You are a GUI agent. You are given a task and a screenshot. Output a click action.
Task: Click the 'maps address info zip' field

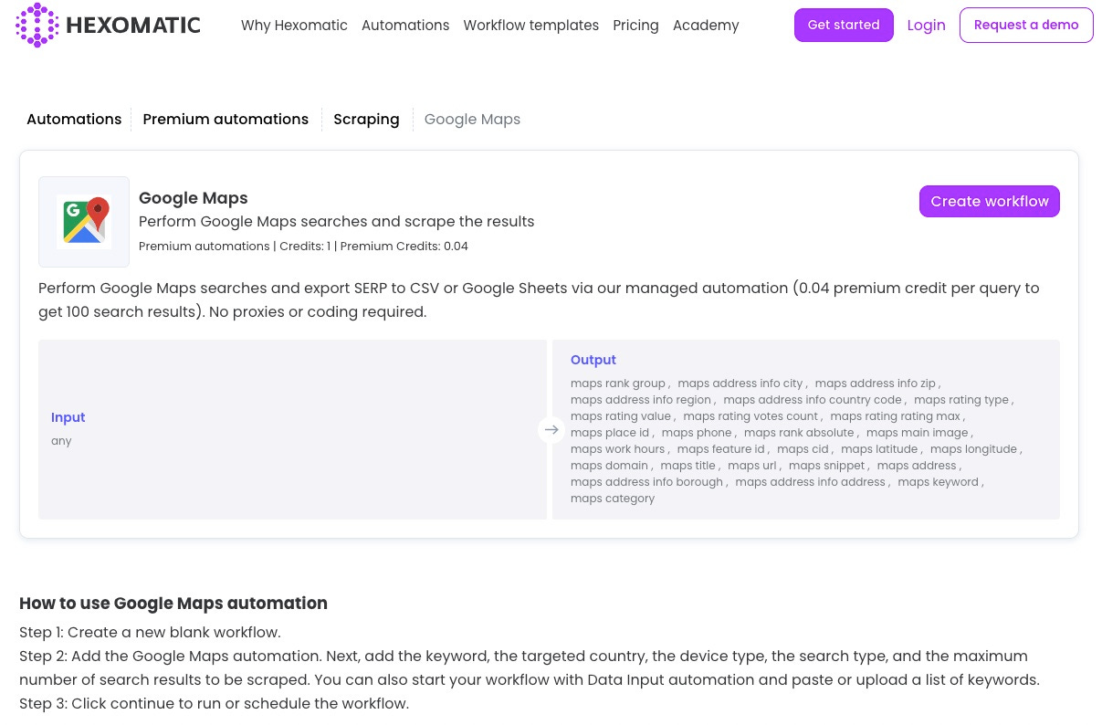coord(876,384)
